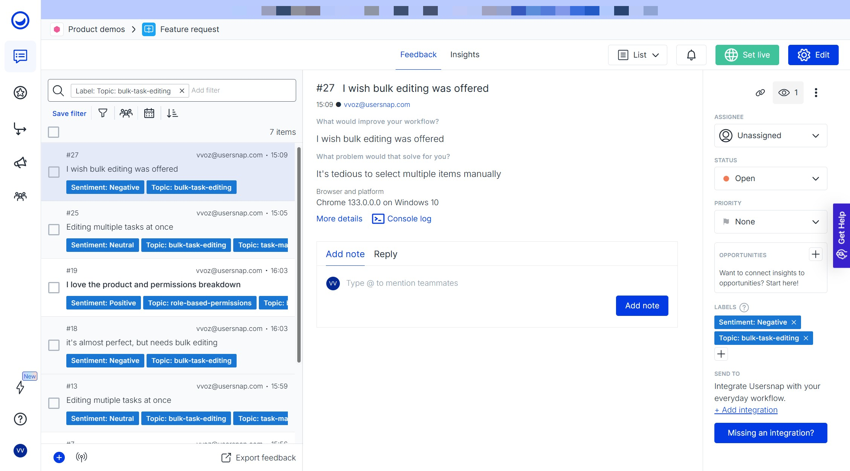Click the sort order icon
850x471 pixels.
(x=172, y=113)
